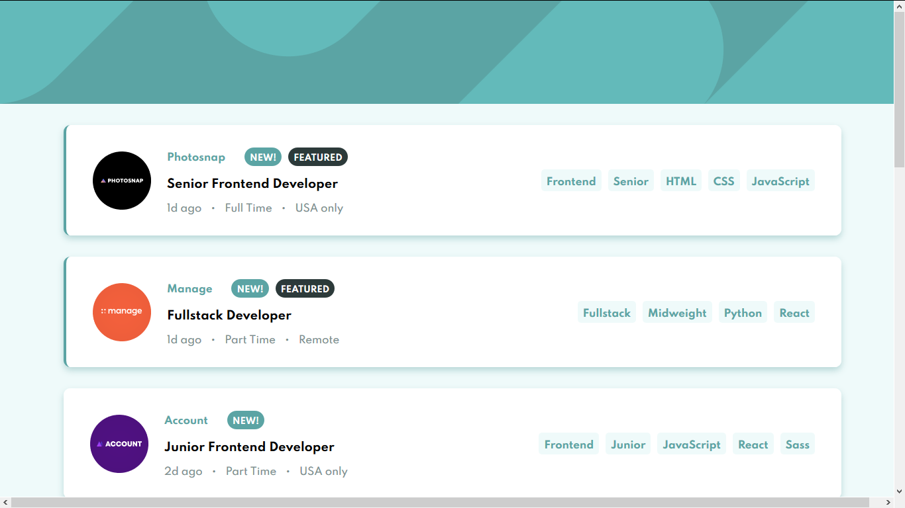The image size is (905, 508).
Task: Select the Midweight filter tag
Action: tap(677, 312)
